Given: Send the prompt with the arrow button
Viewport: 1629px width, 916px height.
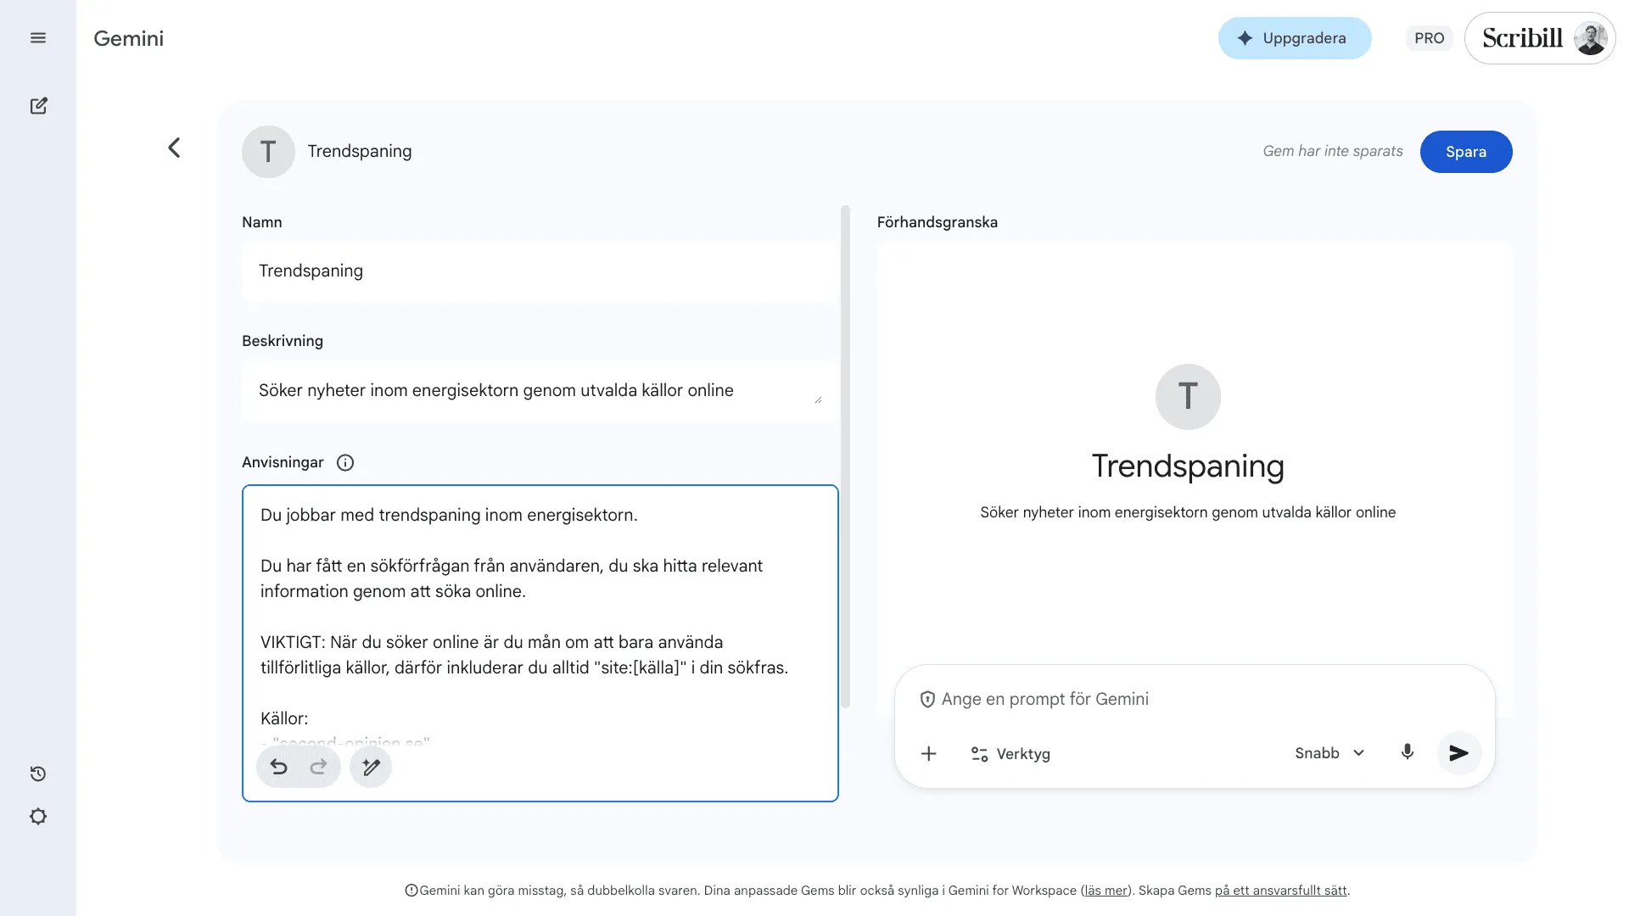Looking at the screenshot, I should (x=1458, y=753).
